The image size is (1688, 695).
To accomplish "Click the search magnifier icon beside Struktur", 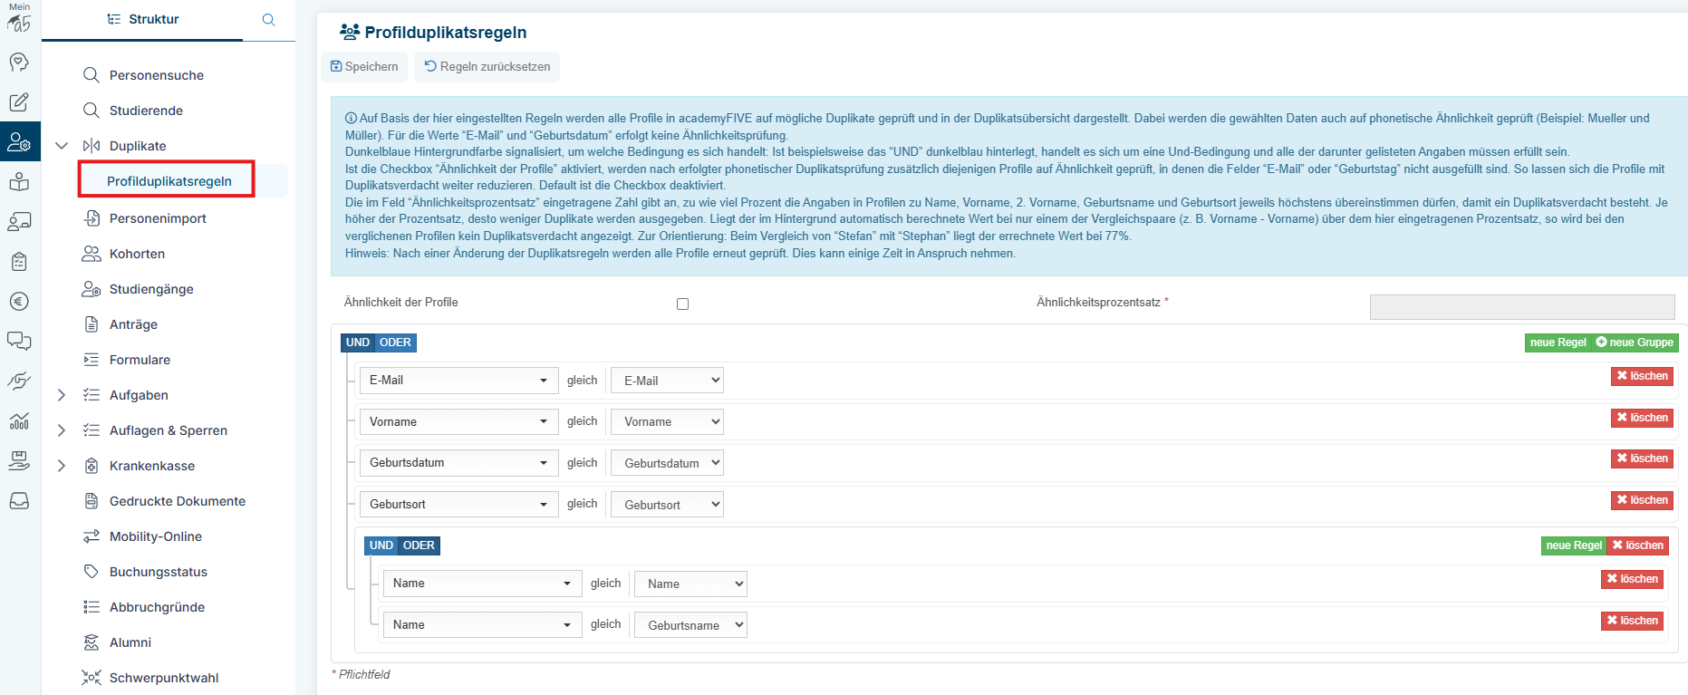I will (x=268, y=20).
